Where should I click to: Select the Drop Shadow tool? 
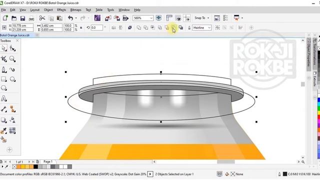(x=3, y=120)
